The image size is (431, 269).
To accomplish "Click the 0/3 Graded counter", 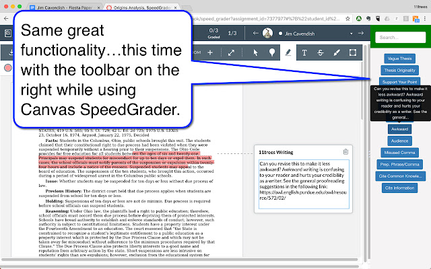I will [213, 33].
